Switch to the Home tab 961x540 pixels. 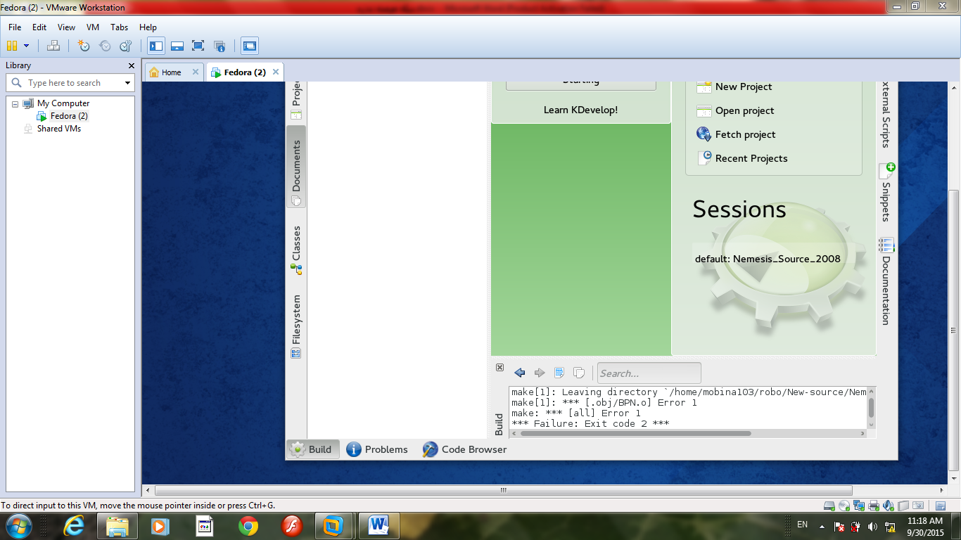pyautogui.click(x=171, y=72)
